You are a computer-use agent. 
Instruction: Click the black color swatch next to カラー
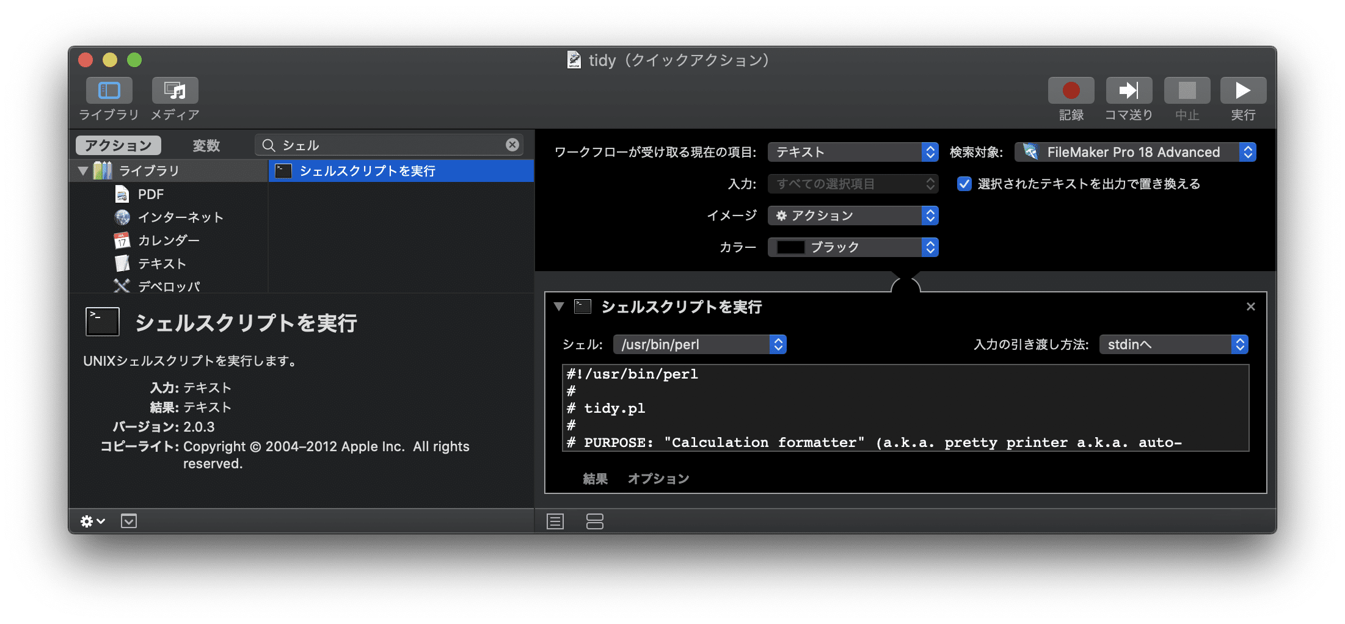click(x=790, y=247)
